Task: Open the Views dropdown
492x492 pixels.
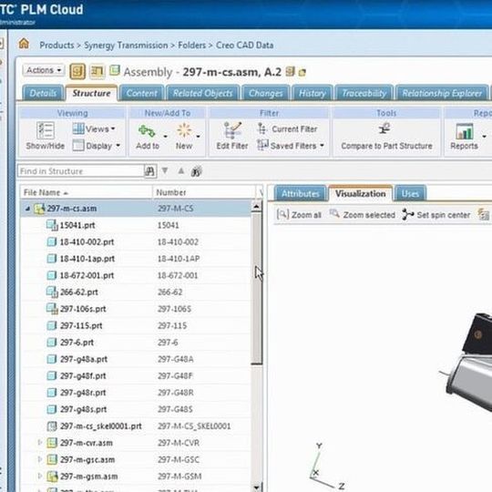Action: point(94,128)
